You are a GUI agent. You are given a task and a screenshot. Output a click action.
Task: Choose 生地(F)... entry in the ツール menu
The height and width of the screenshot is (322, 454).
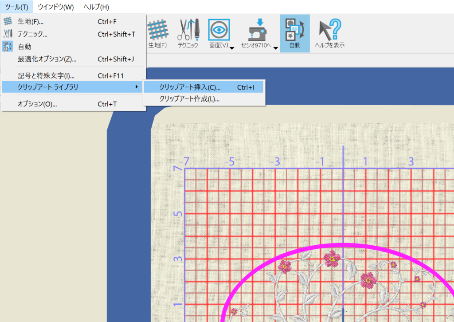tap(31, 21)
